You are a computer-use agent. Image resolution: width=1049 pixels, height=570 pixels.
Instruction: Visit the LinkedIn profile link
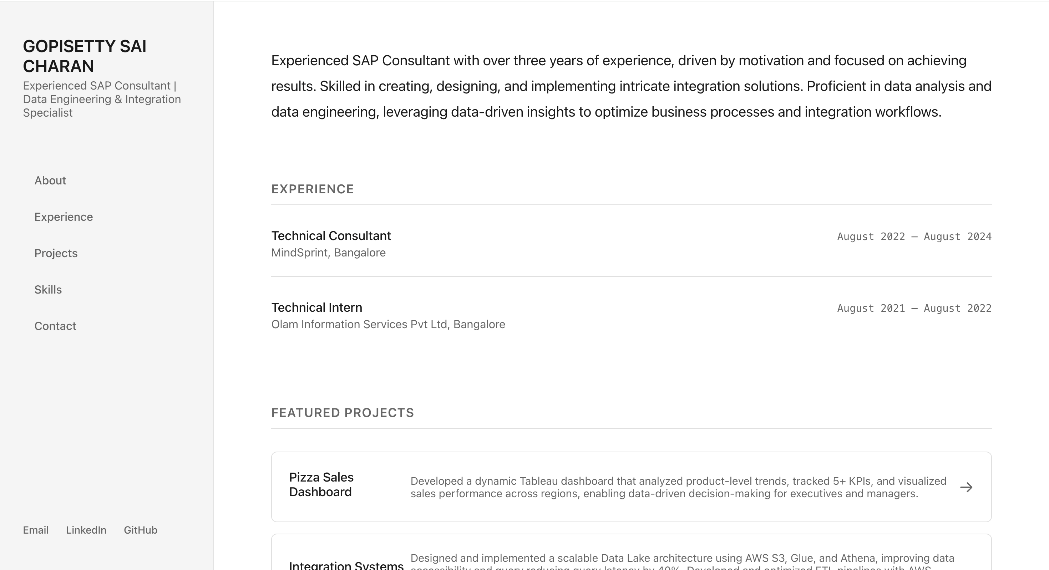click(x=86, y=530)
